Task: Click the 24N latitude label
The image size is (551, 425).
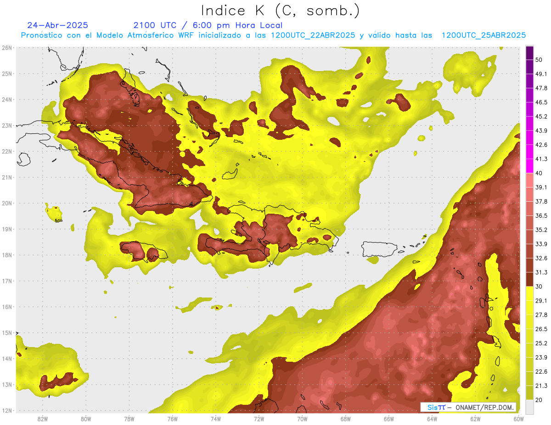Action: [7, 99]
